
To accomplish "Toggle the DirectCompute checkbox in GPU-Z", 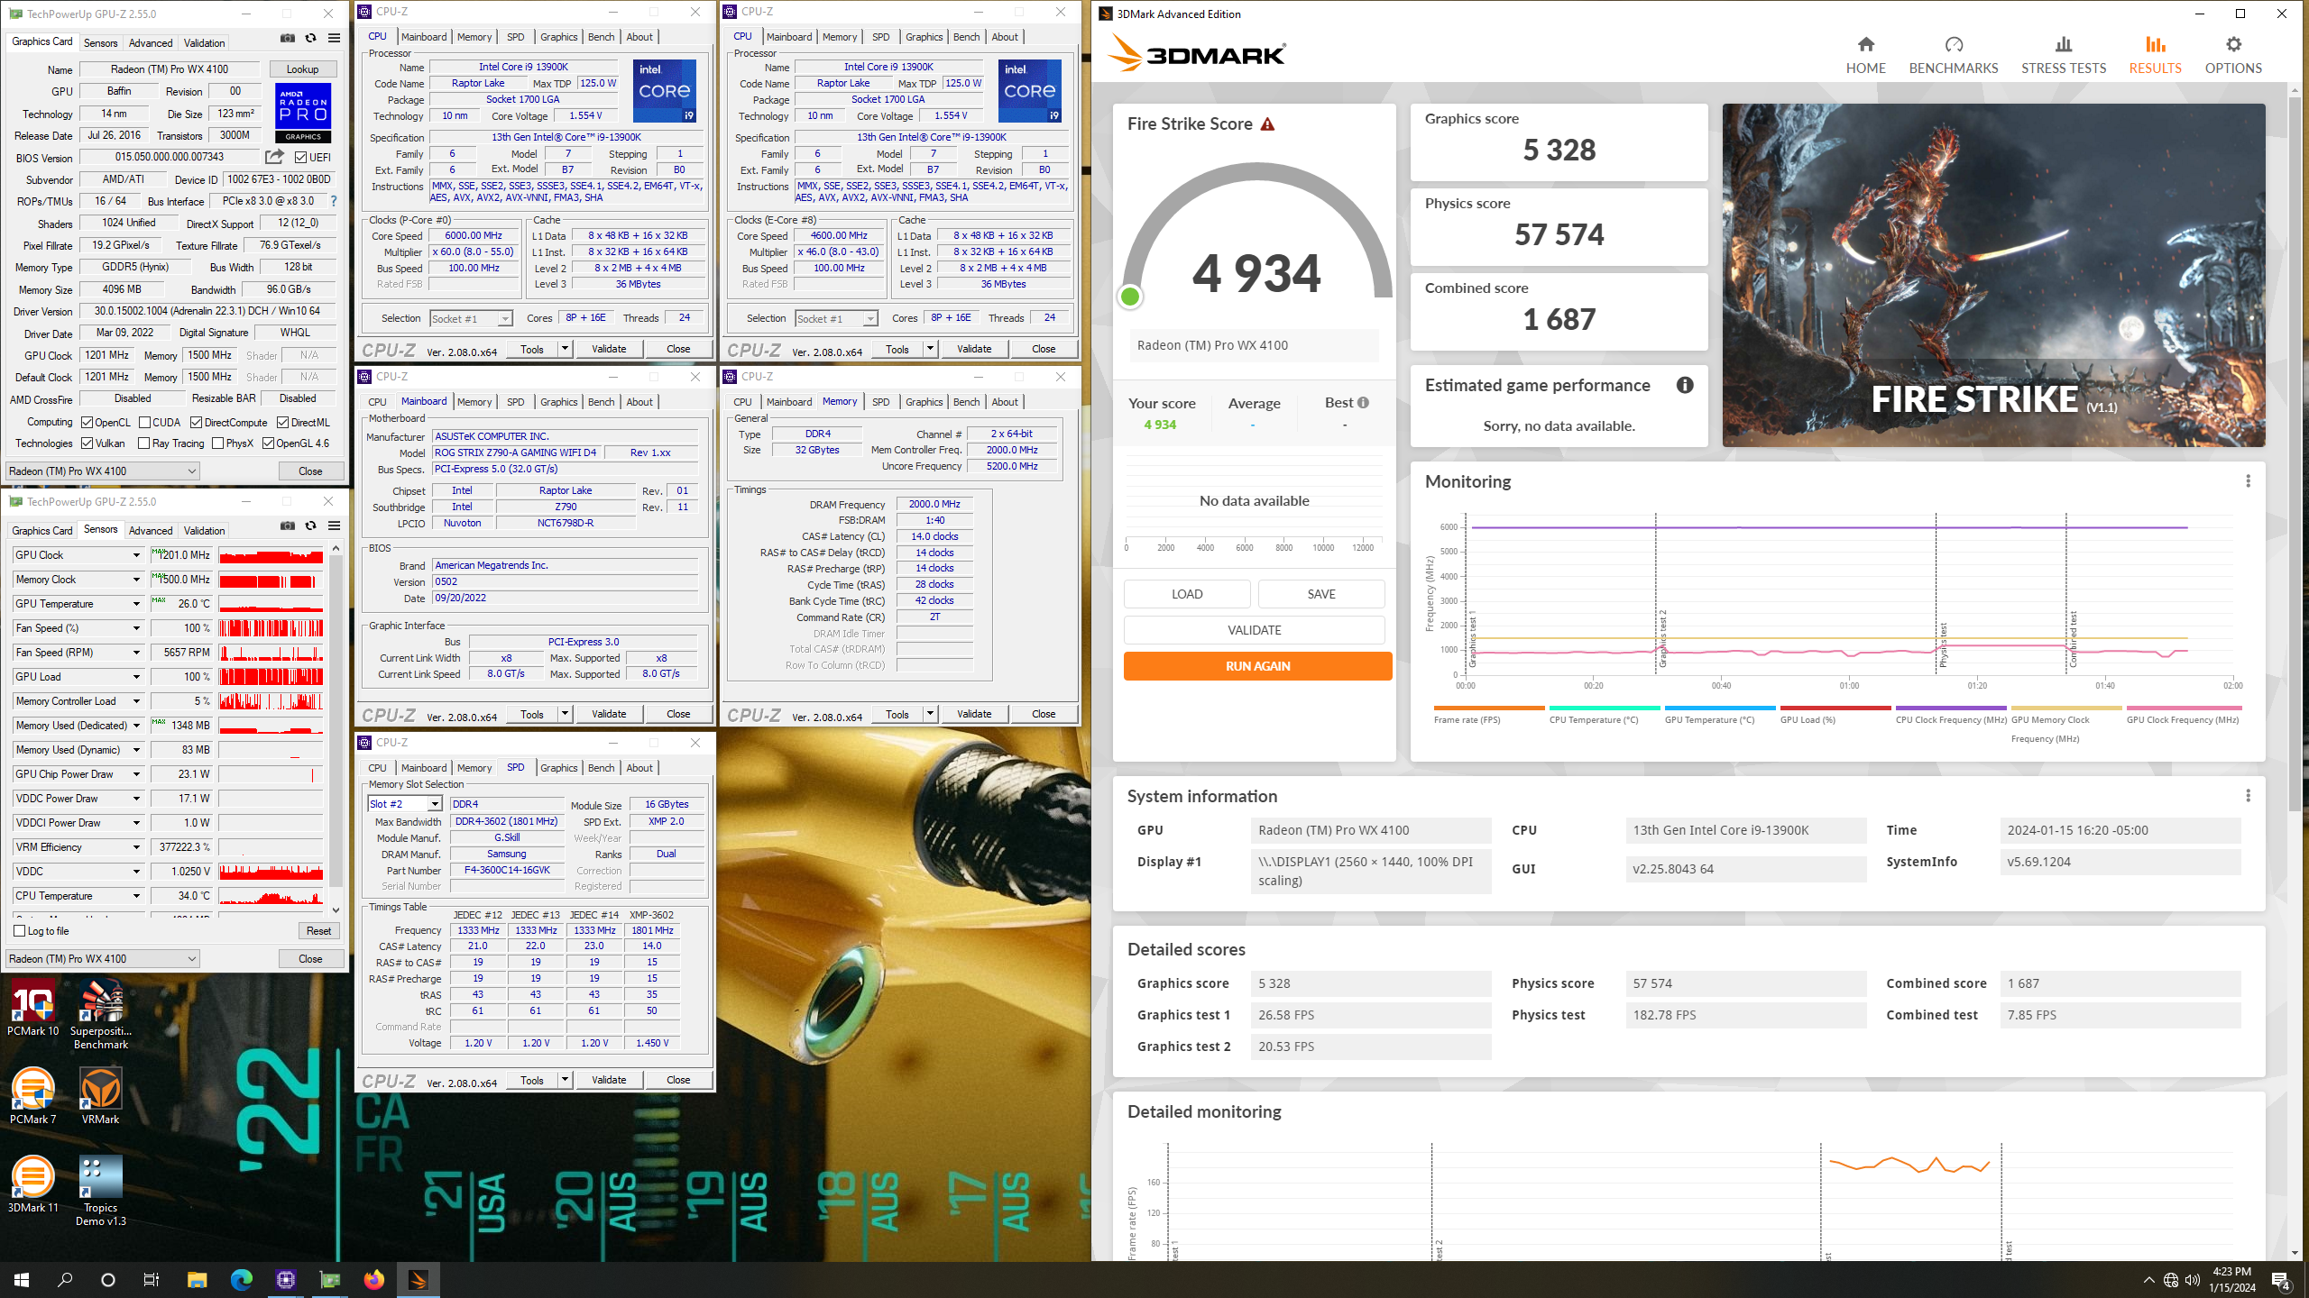I will [196, 423].
